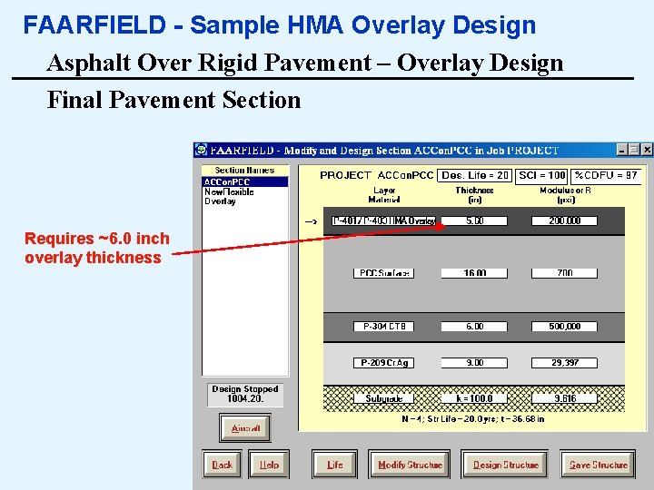
Task: Click Design Stopped status box
Action: click(245, 394)
